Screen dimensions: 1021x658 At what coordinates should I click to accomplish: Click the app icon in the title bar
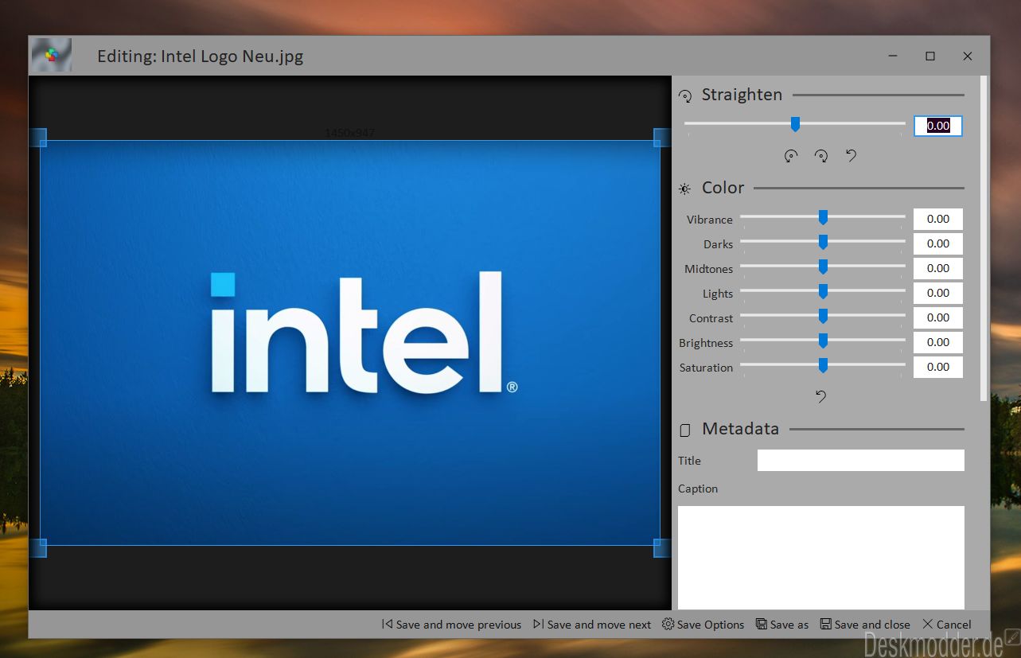[x=51, y=55]
